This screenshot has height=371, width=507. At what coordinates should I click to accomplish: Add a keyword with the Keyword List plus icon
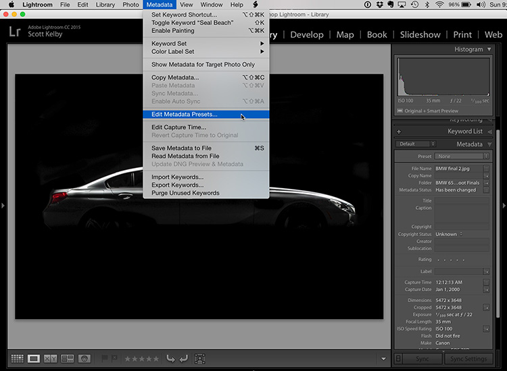(x=399, y=132)
